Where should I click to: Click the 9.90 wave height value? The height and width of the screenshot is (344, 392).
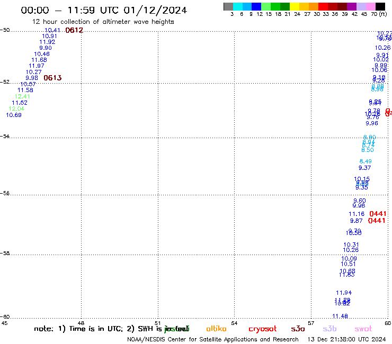point(46,48)
